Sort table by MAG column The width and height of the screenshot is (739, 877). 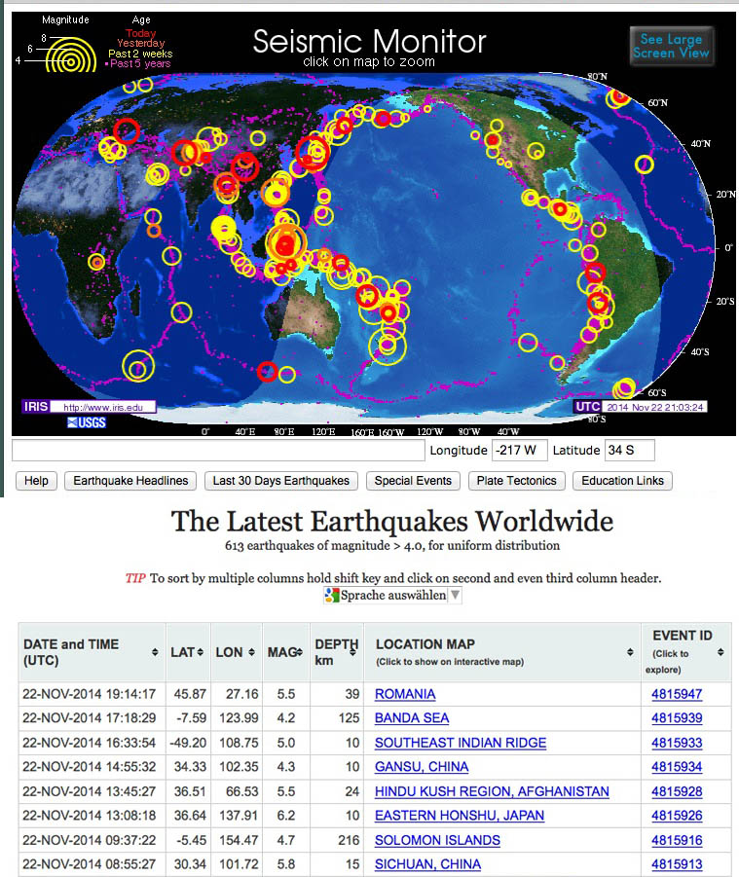285,652
